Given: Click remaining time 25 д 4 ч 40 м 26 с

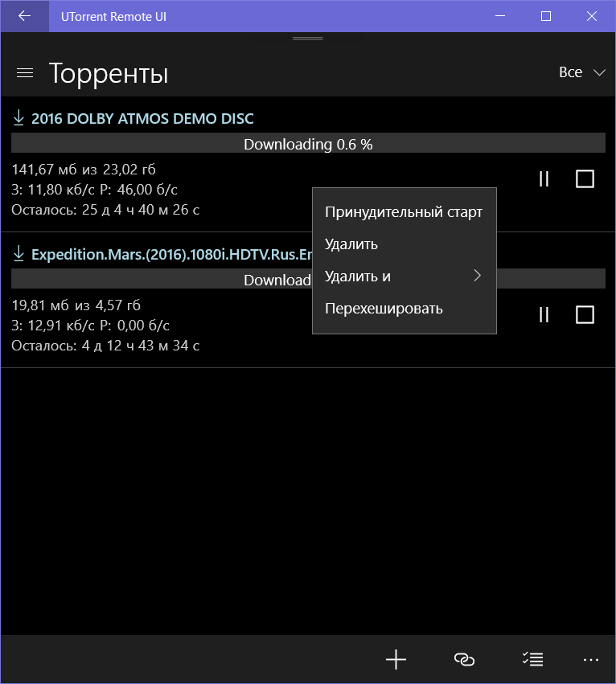Looking at the screenshot, I should coord(141,210).
